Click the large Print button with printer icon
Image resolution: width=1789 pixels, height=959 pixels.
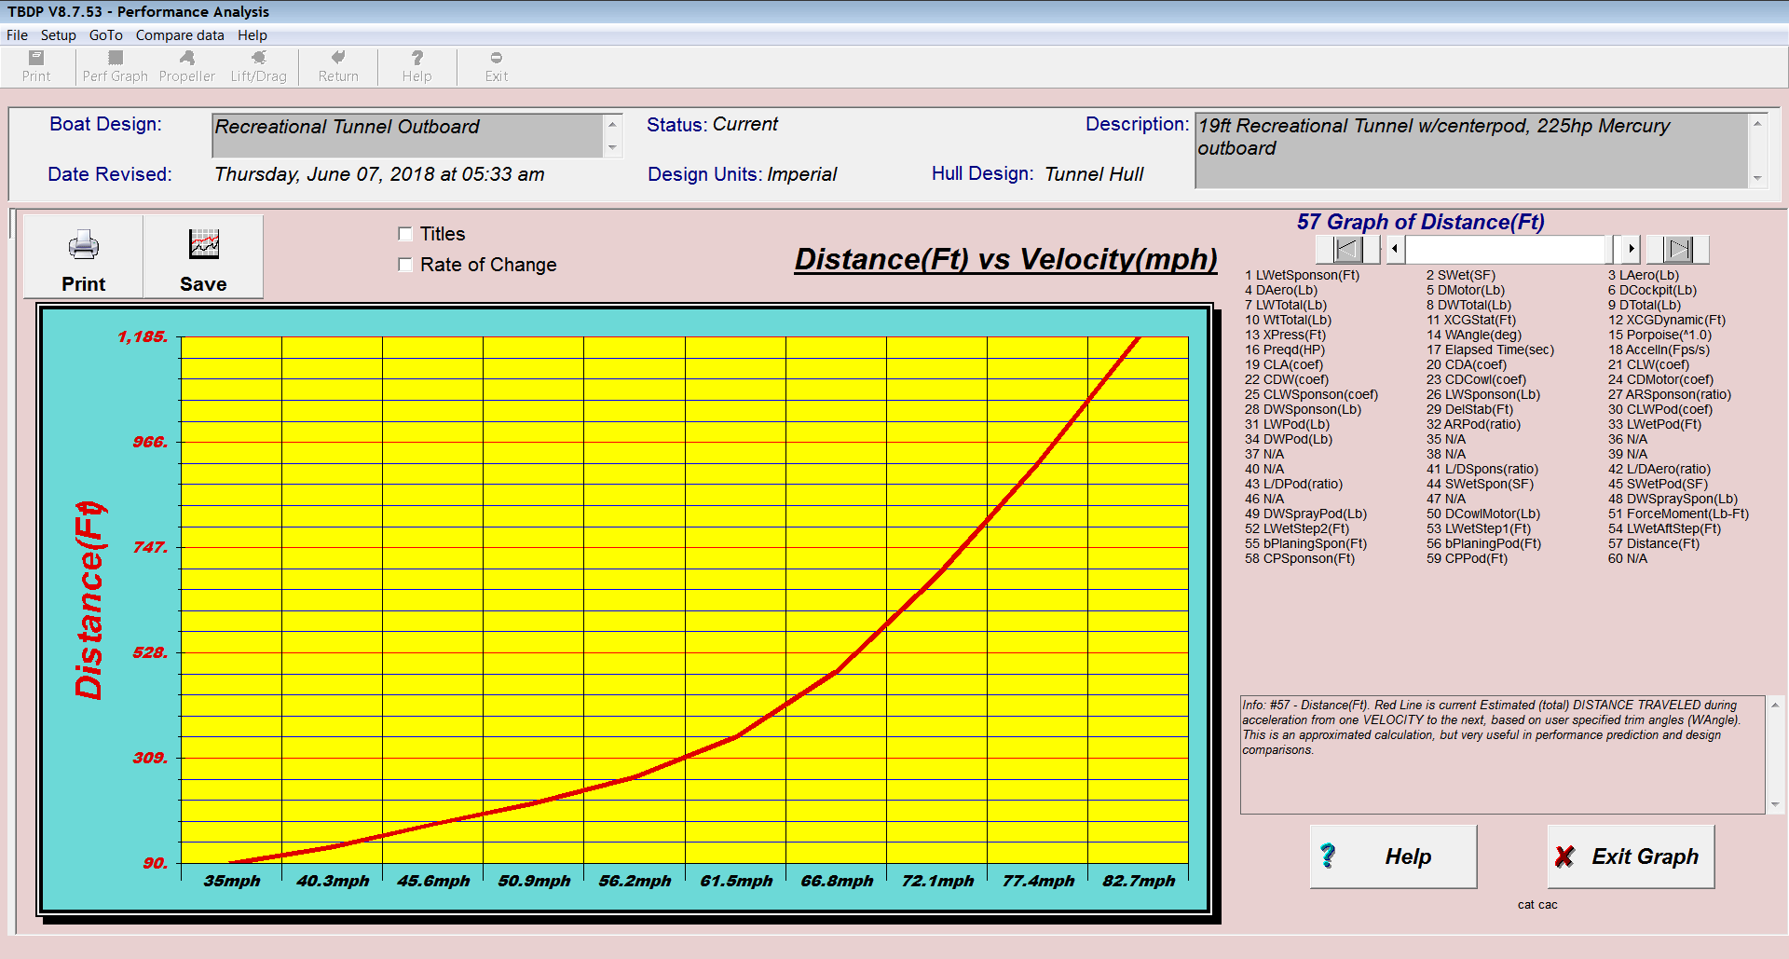coord(83,257)
